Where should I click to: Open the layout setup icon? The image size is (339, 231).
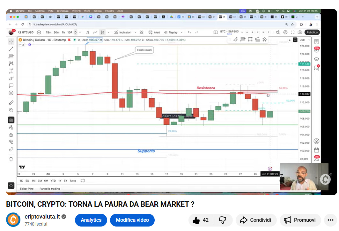pyautogui.click(x=216, y=32)
